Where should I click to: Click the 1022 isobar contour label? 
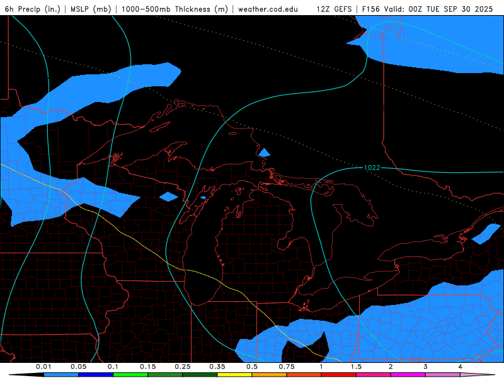372,168
